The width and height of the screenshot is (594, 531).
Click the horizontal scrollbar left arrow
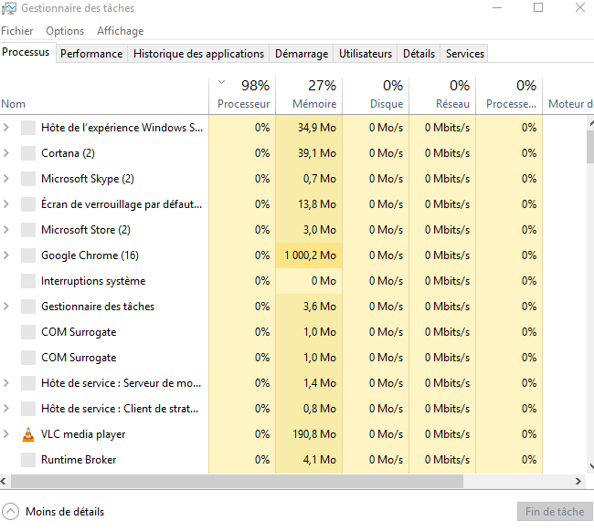click(x=4, y=481)
